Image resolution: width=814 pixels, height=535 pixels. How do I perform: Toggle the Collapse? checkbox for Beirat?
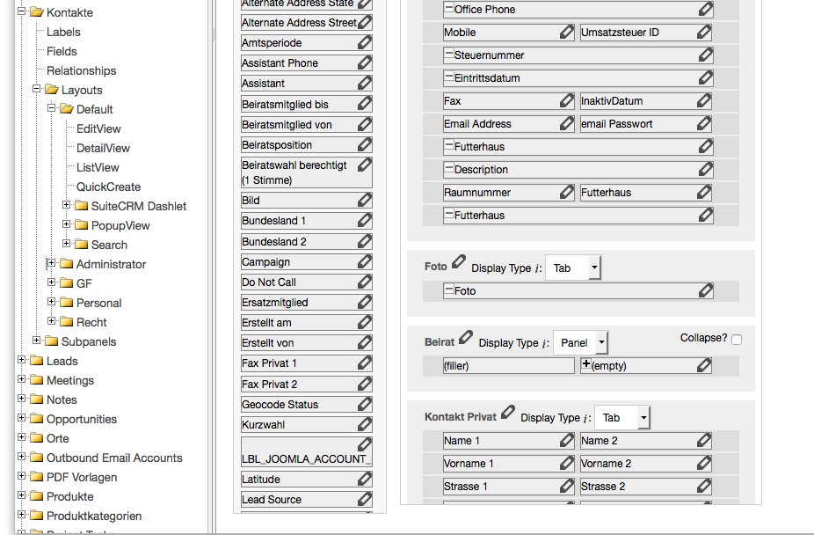click(737, 340)
